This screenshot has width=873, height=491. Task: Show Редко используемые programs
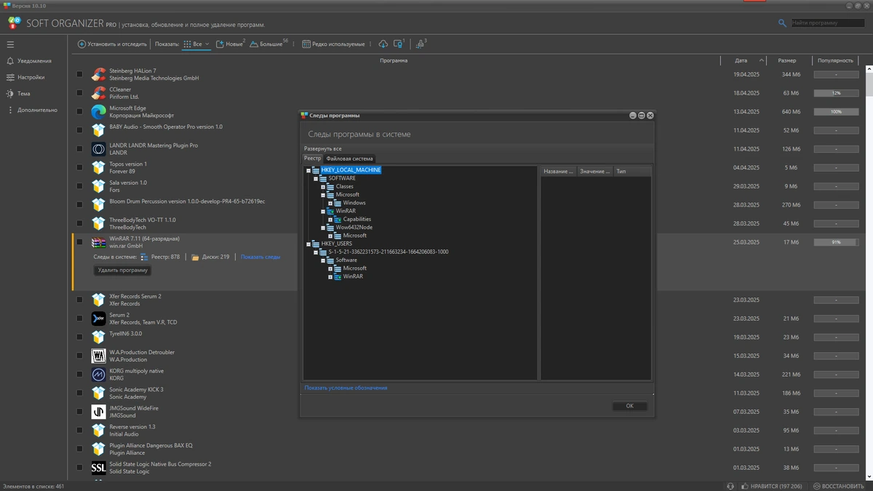(334, 44)
